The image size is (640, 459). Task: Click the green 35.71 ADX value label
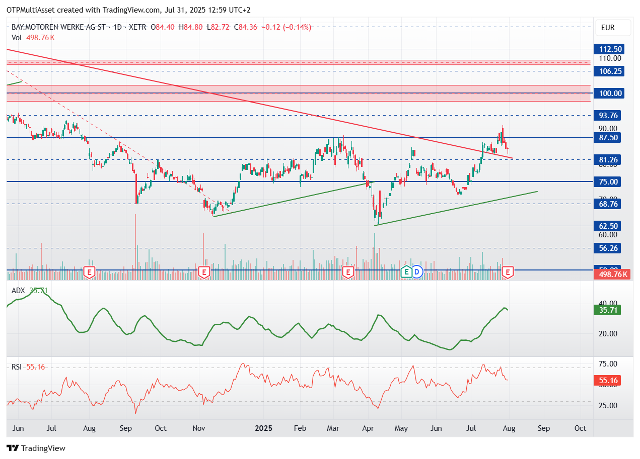click(x=608, y=309)
